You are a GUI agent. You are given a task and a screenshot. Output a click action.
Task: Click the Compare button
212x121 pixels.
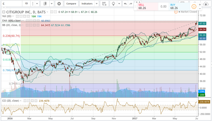(71, 4)
